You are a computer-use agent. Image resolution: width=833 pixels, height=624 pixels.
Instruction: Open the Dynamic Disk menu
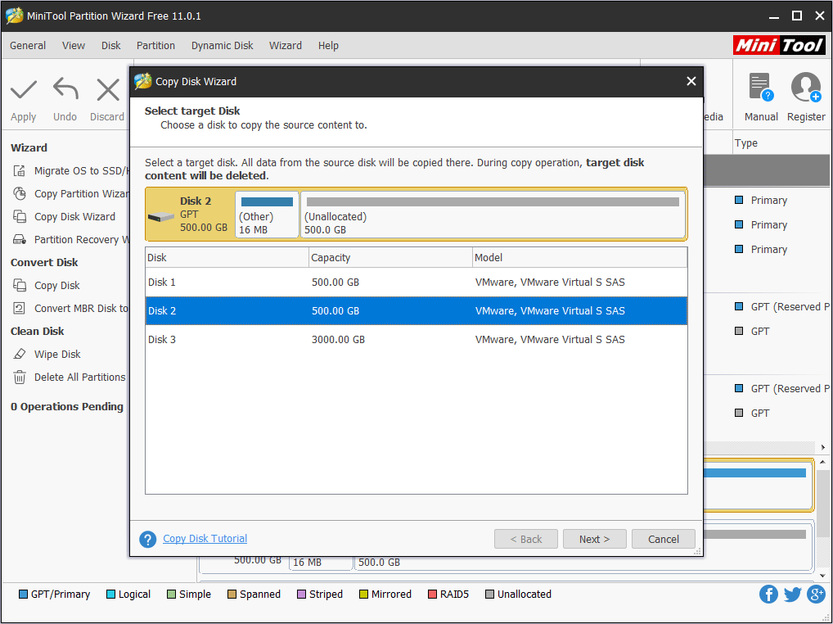(222, 45)
